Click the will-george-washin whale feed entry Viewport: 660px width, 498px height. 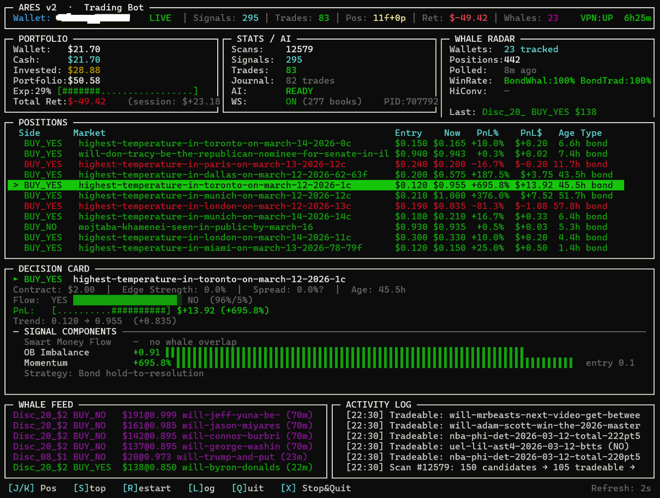[x=163, y=446]
